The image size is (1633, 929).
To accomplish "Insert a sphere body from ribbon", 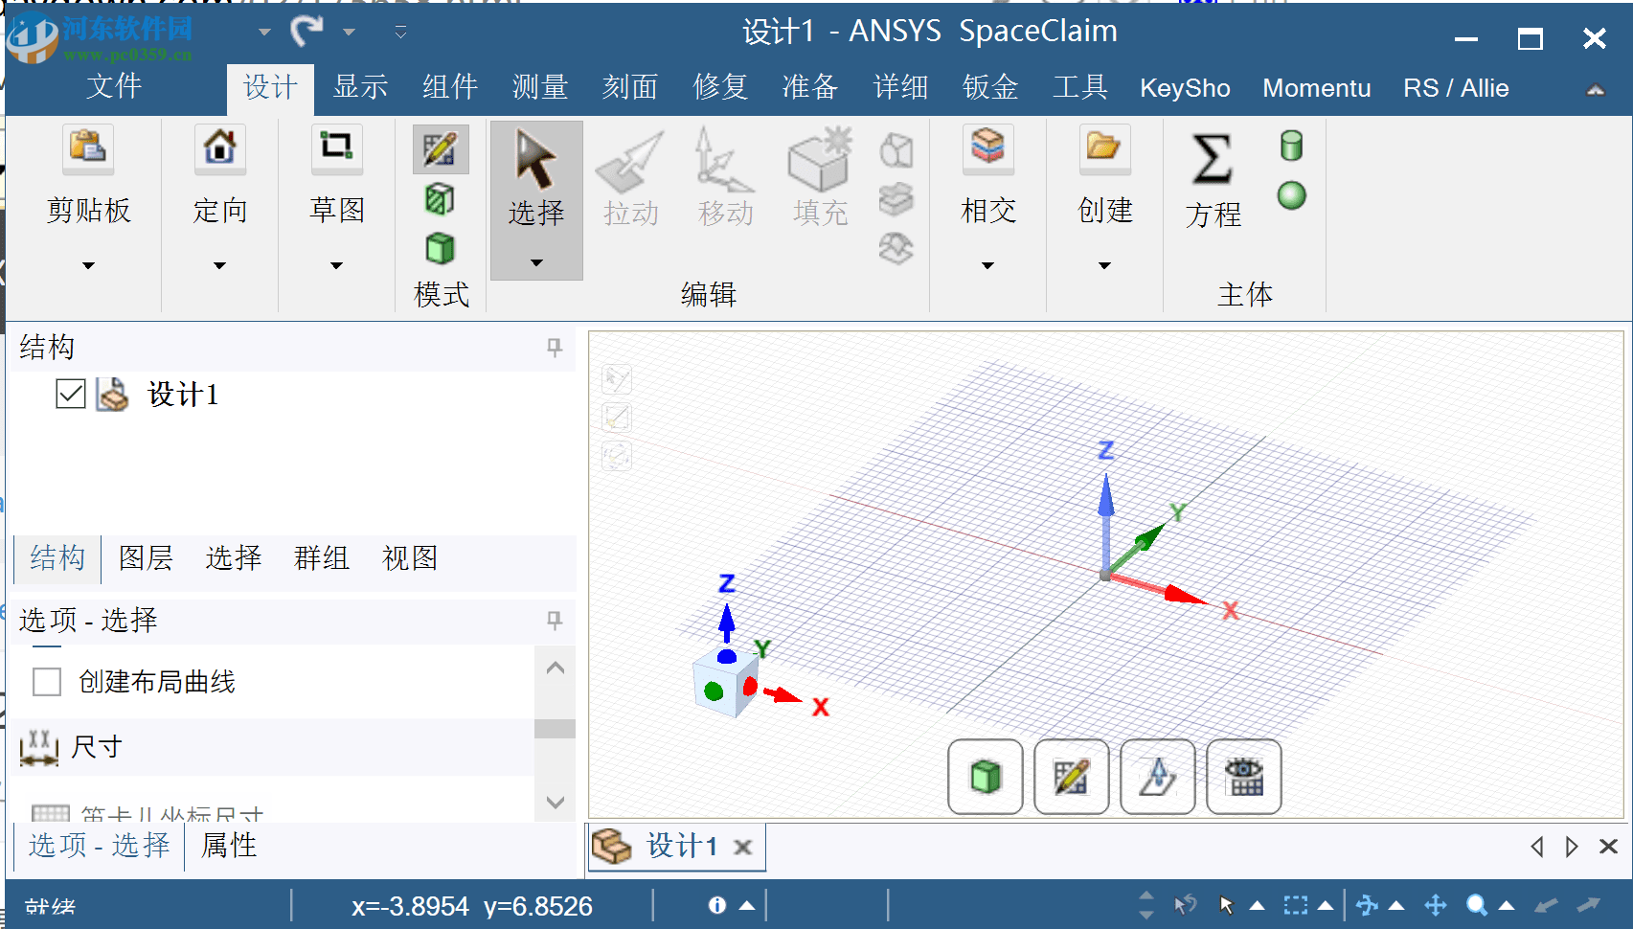I will (1292, 195).
